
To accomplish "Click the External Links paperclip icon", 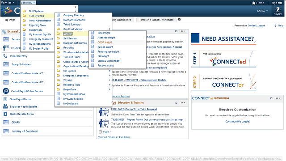I will pos(4,32).
